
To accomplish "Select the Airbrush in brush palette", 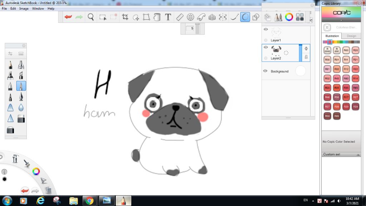I will tap(21, 65).
